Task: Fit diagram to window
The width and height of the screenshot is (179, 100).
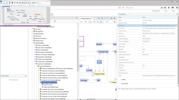Action: (97, 22)
